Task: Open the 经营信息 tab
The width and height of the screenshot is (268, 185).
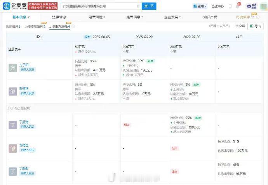Action: 134,17
